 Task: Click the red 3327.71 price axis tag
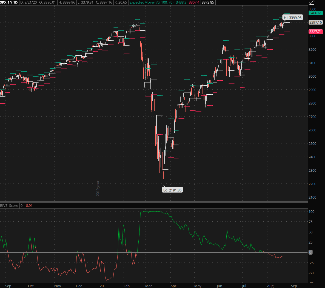(315, 32)
